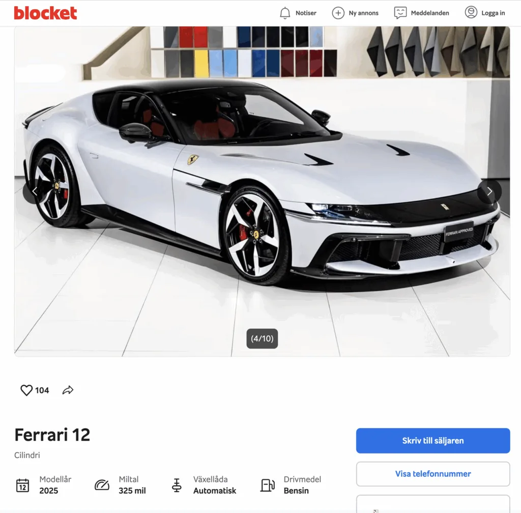Open the main Ferrari photo
This screenshot has height=513, width=521.
pos(262,191)
